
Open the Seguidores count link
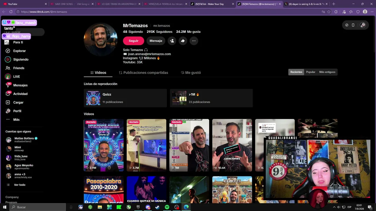coord(160,32)
